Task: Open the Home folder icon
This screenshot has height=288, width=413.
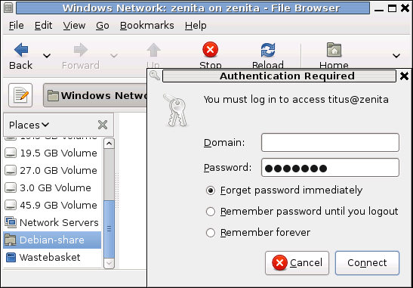Action: (x=334, y=50)
